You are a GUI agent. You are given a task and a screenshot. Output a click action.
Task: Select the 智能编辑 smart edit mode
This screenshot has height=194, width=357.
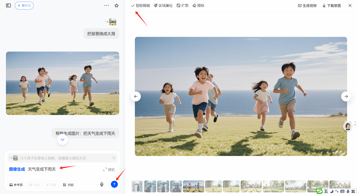pos(140,6)
